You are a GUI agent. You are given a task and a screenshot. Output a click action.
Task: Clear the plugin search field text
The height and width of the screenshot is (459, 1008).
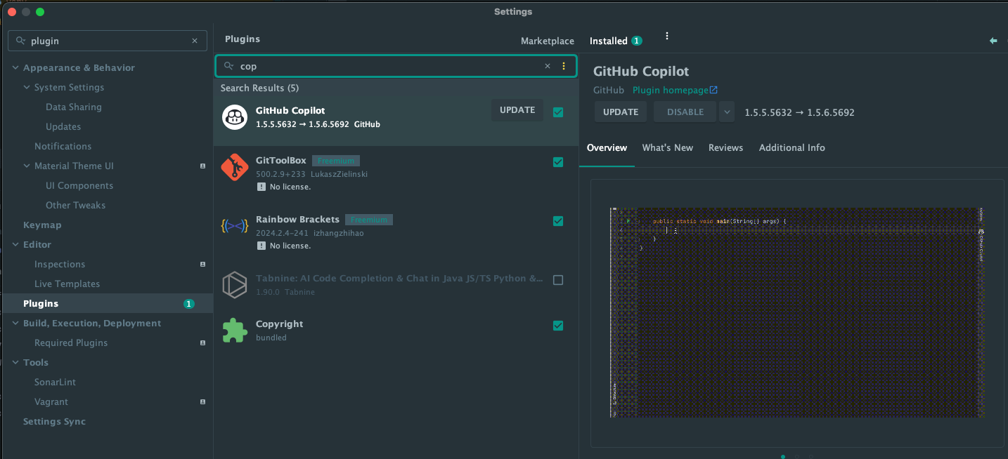pos(548,66)
